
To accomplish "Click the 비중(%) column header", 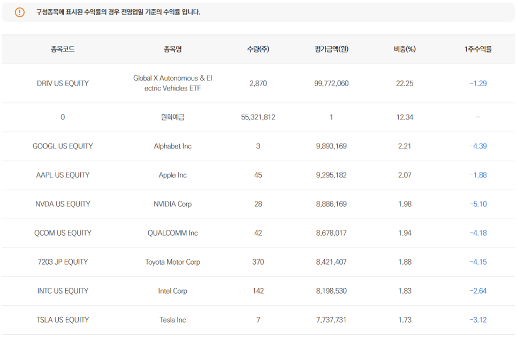I will [405, 49].
